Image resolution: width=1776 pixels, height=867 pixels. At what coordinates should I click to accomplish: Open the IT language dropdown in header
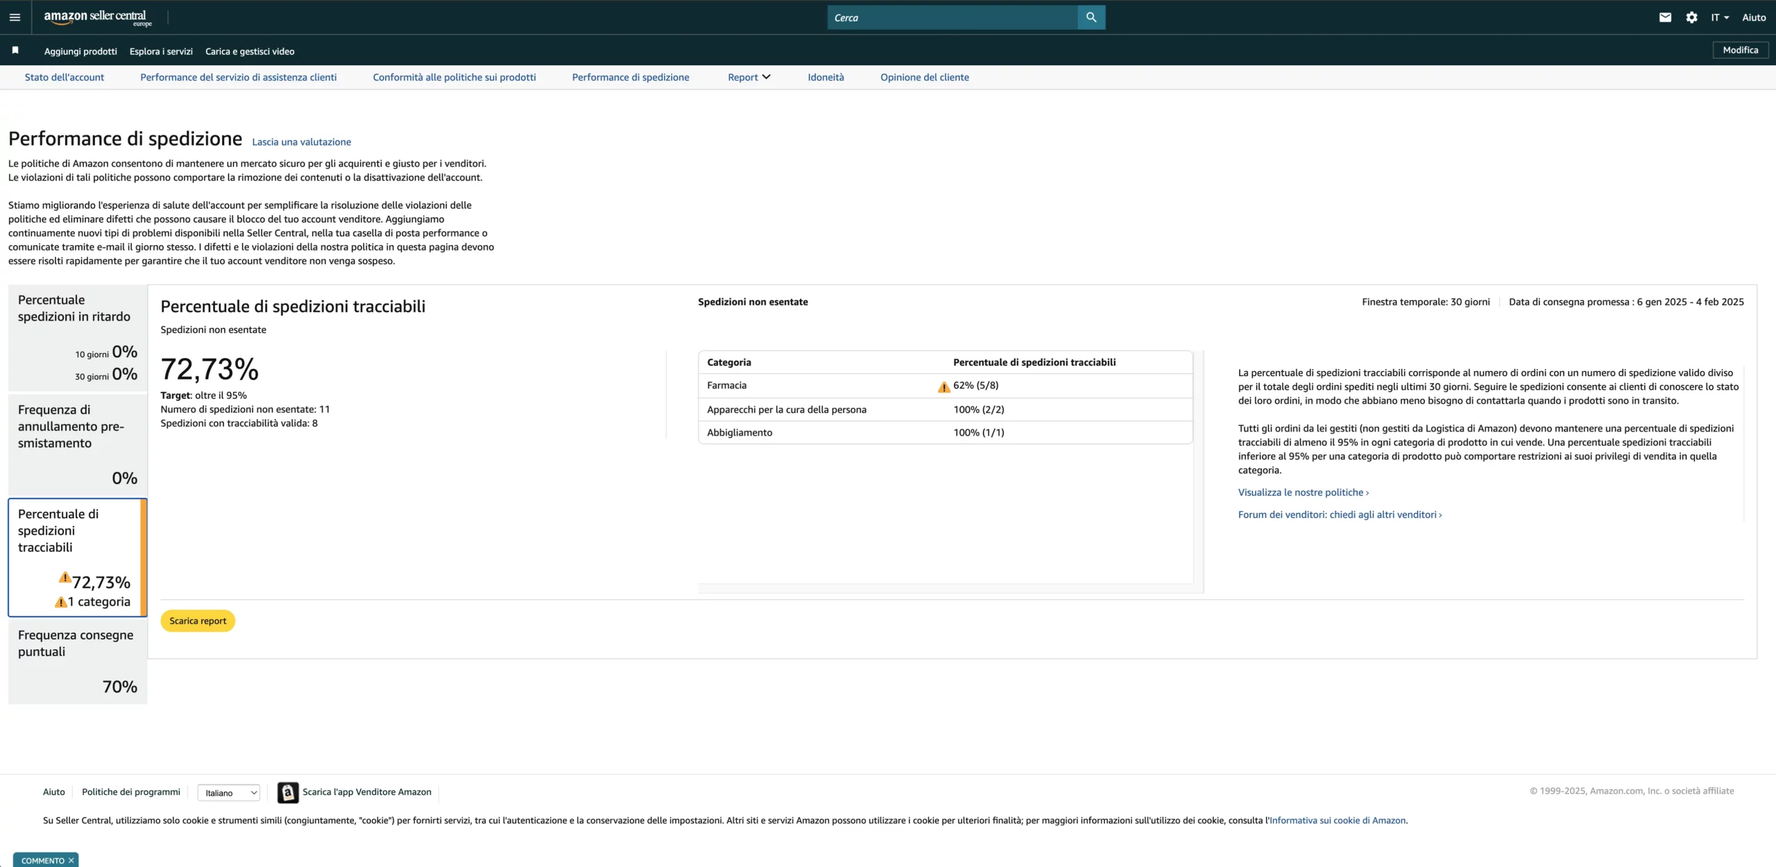click(x=1719, y=17)
